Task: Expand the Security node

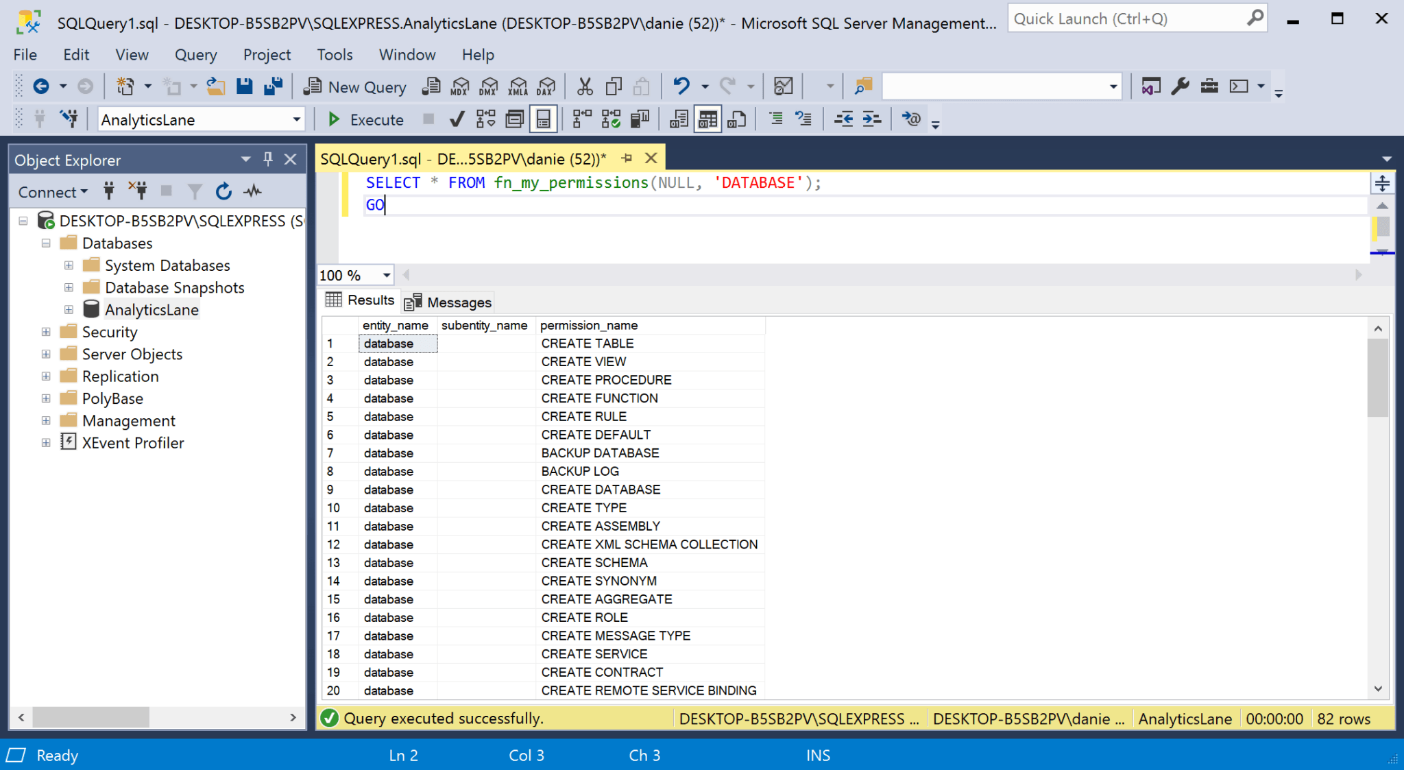Action: (45, 332)
